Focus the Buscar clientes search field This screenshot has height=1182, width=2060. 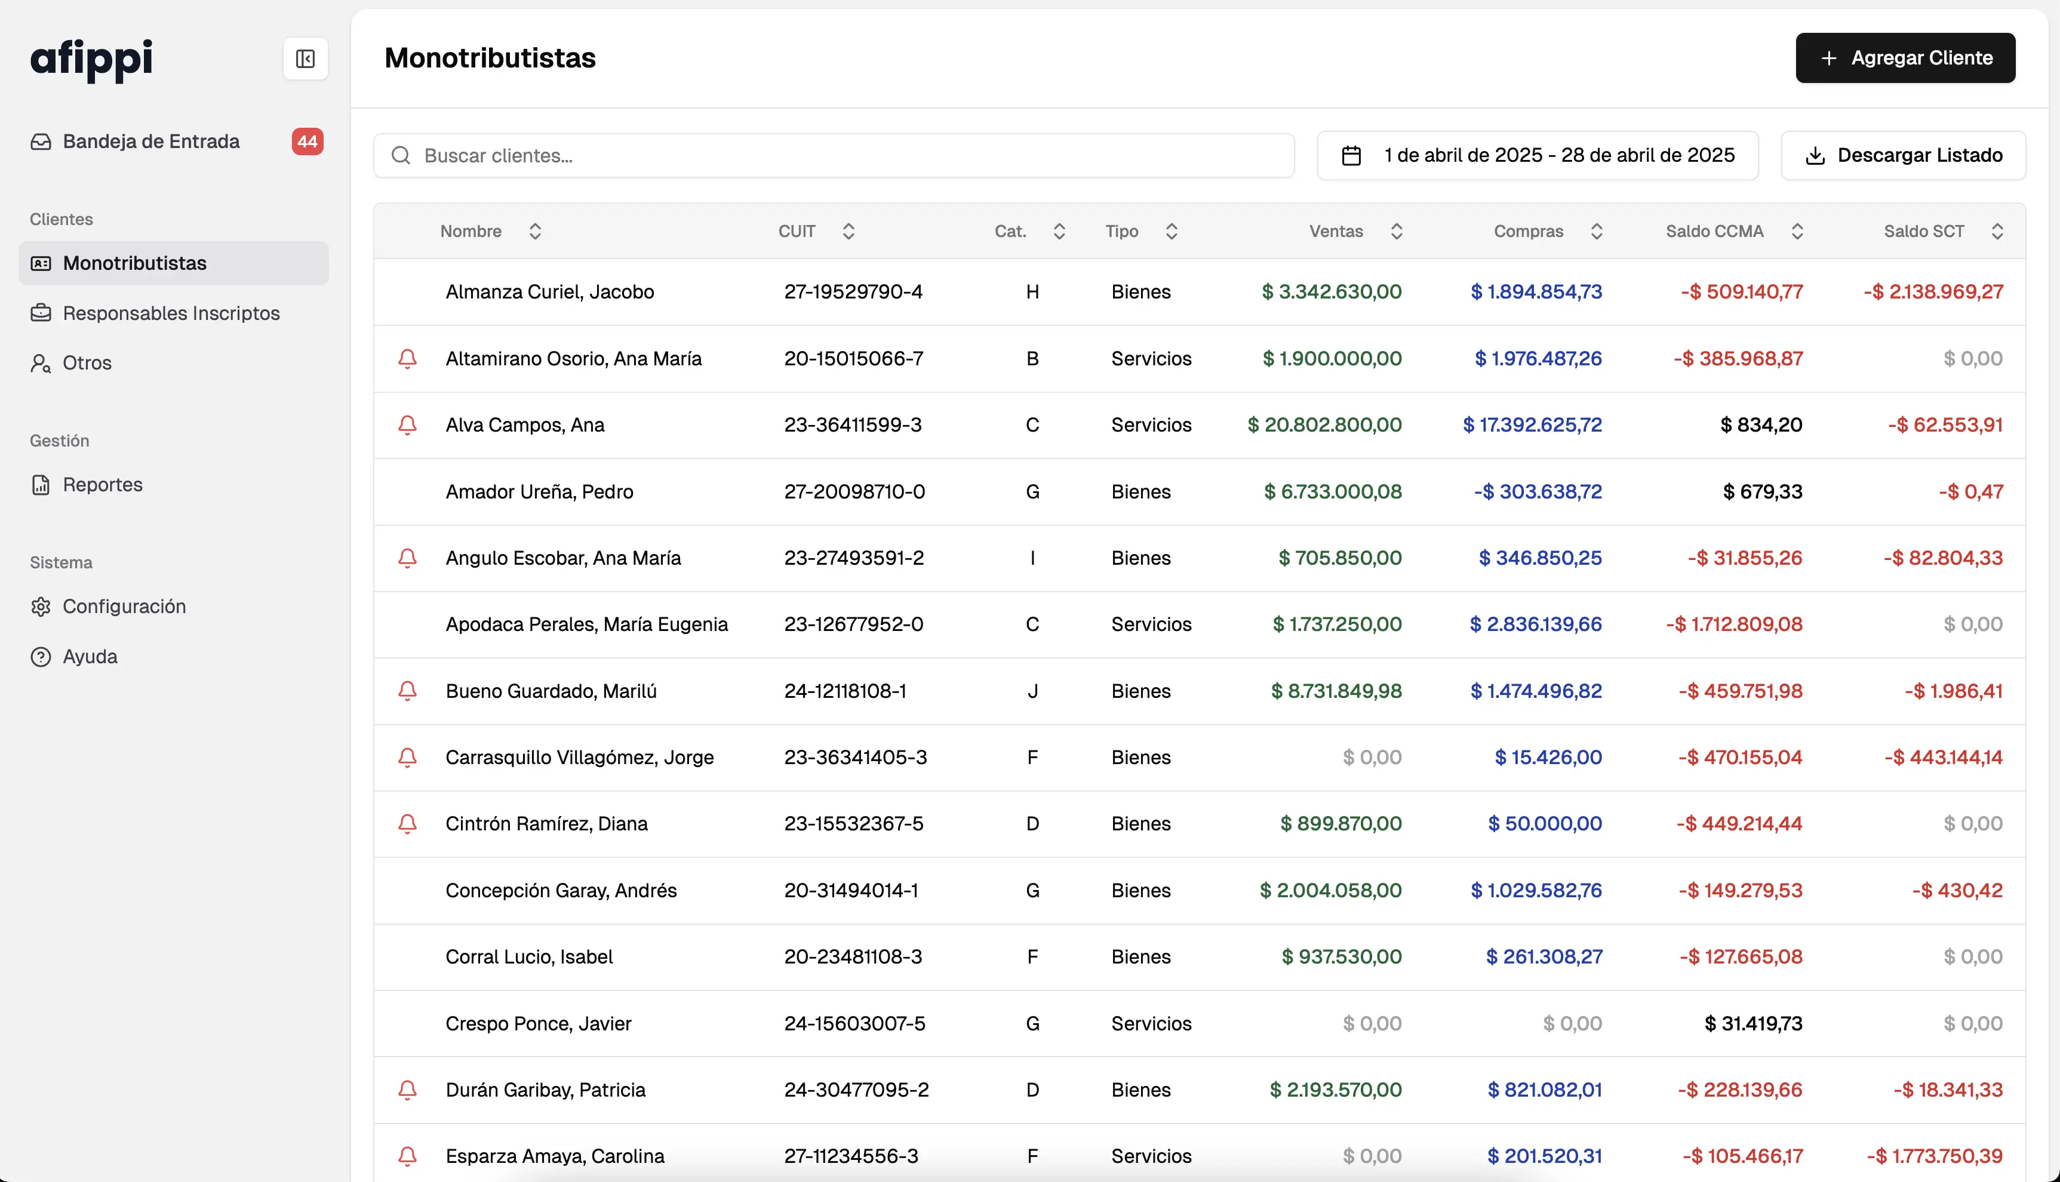coord(844,155)
